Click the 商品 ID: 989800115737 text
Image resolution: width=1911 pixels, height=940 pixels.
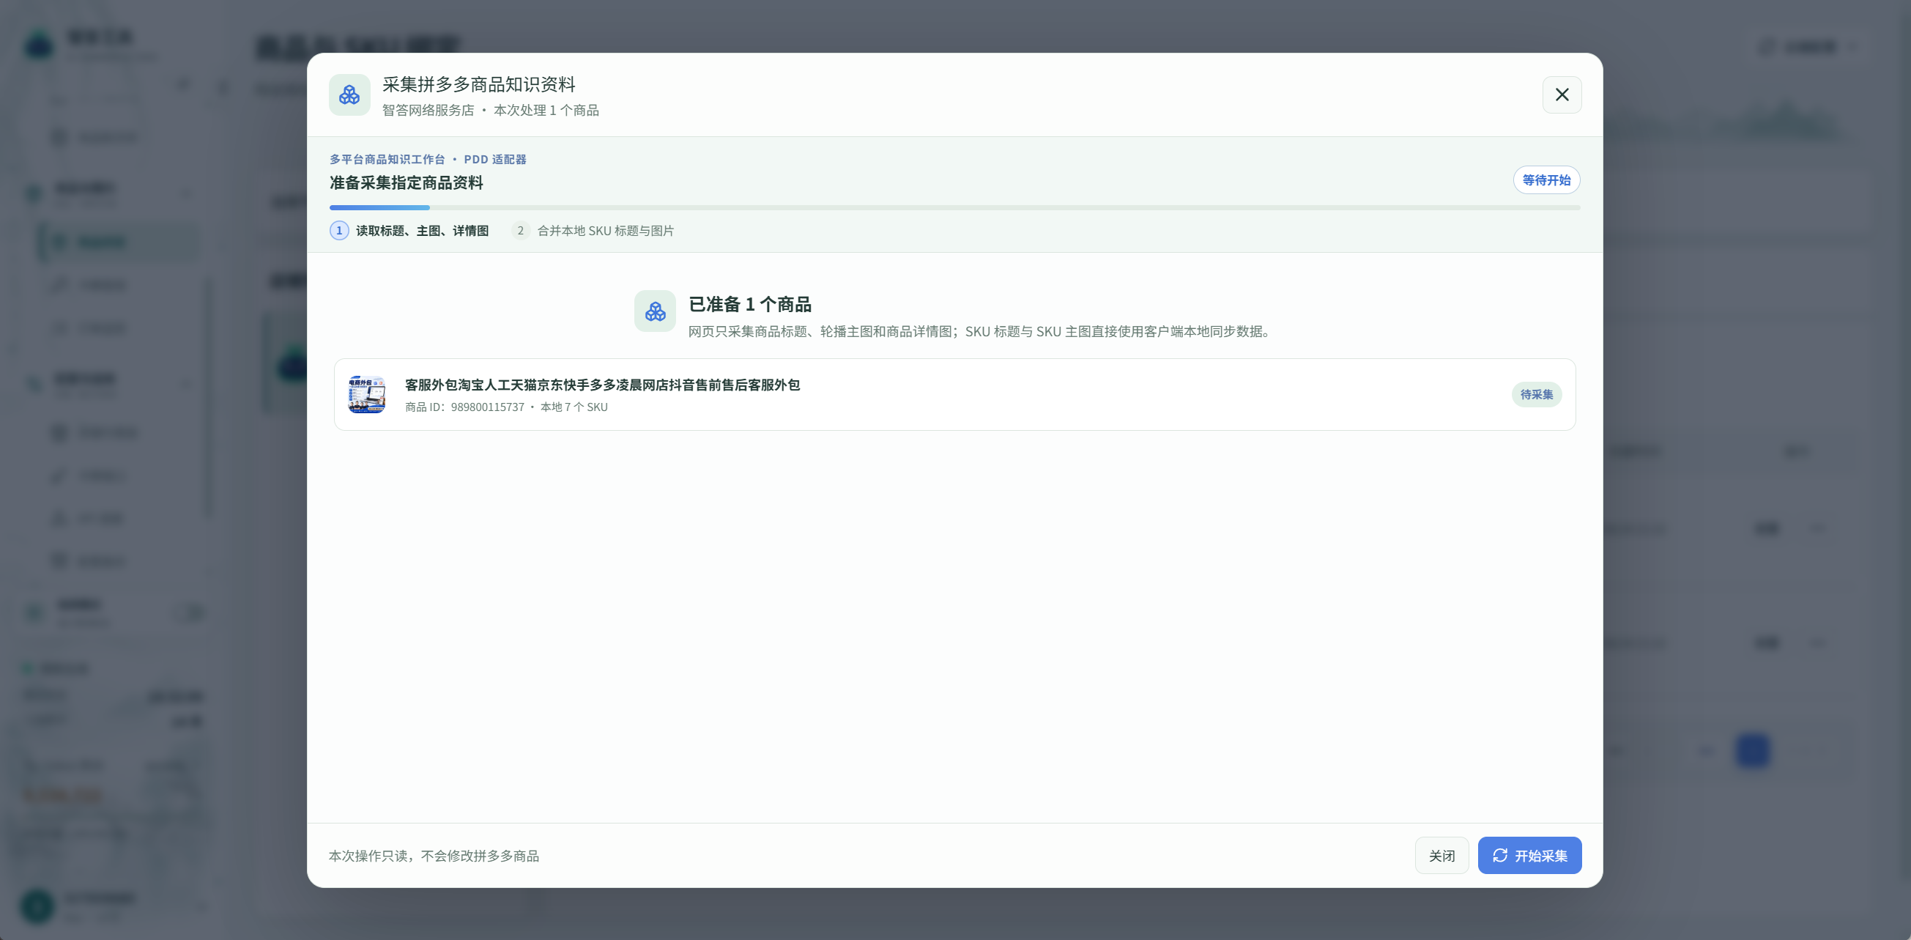464,407
